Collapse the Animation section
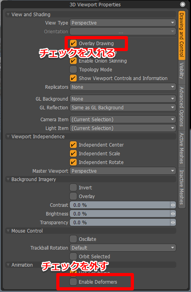This screenshot has width=191, height=292. pos(8,265)
